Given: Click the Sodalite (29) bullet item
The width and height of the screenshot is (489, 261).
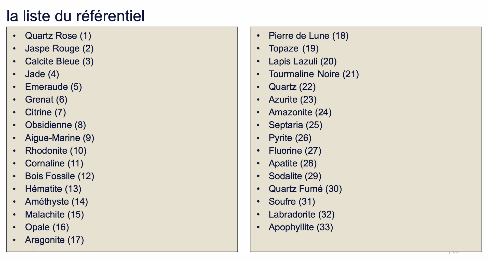Looking at the screenshot, I should click(x=295, y=176).
